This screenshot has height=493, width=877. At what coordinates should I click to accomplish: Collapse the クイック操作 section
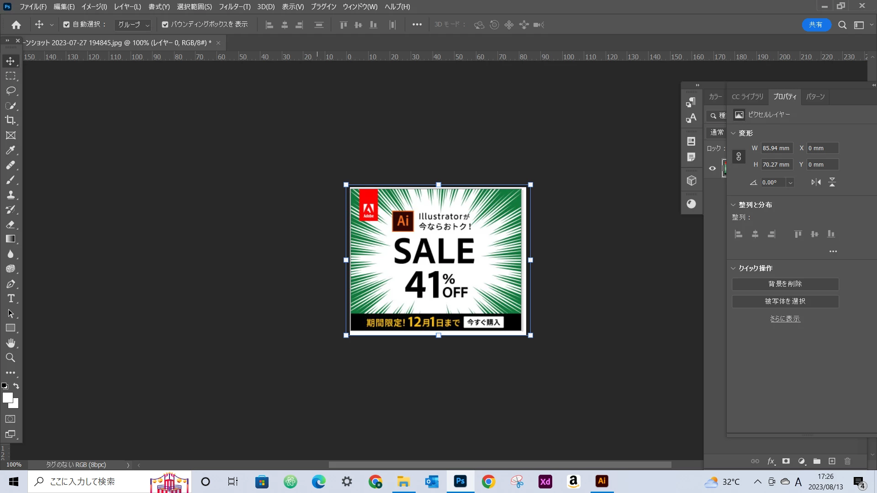coord(733,268)
